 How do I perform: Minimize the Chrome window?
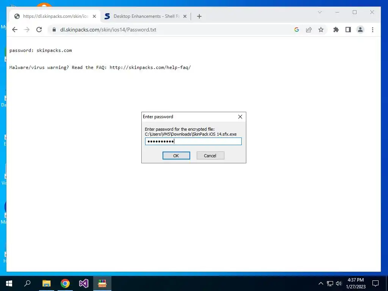337,12
